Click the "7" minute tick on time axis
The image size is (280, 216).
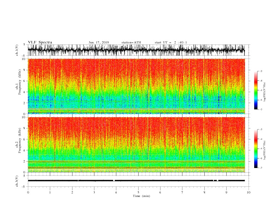point(182,192)
